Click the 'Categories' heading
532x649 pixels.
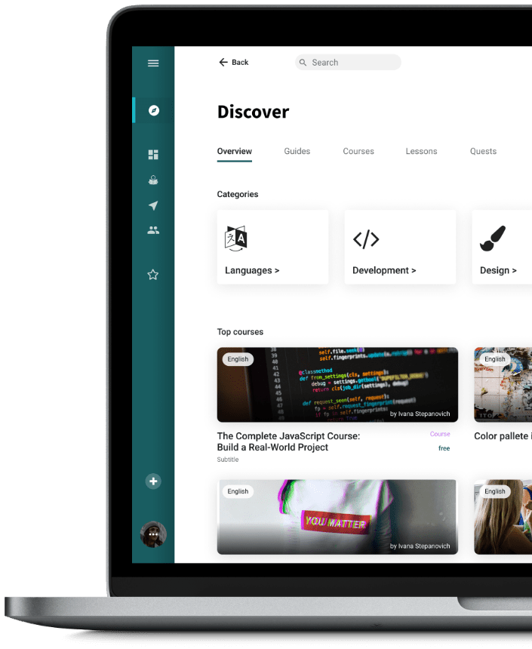click(x=238, y=194)
